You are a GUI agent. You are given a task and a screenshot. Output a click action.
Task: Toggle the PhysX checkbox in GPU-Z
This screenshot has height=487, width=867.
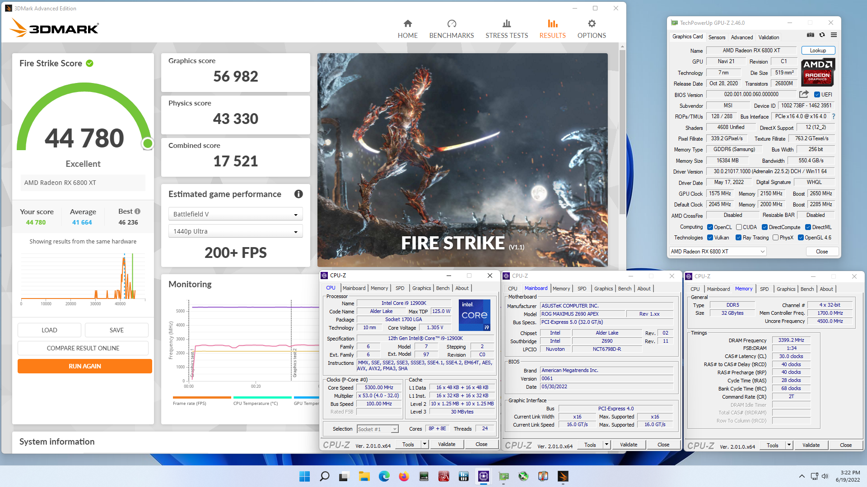click(775, 238)
